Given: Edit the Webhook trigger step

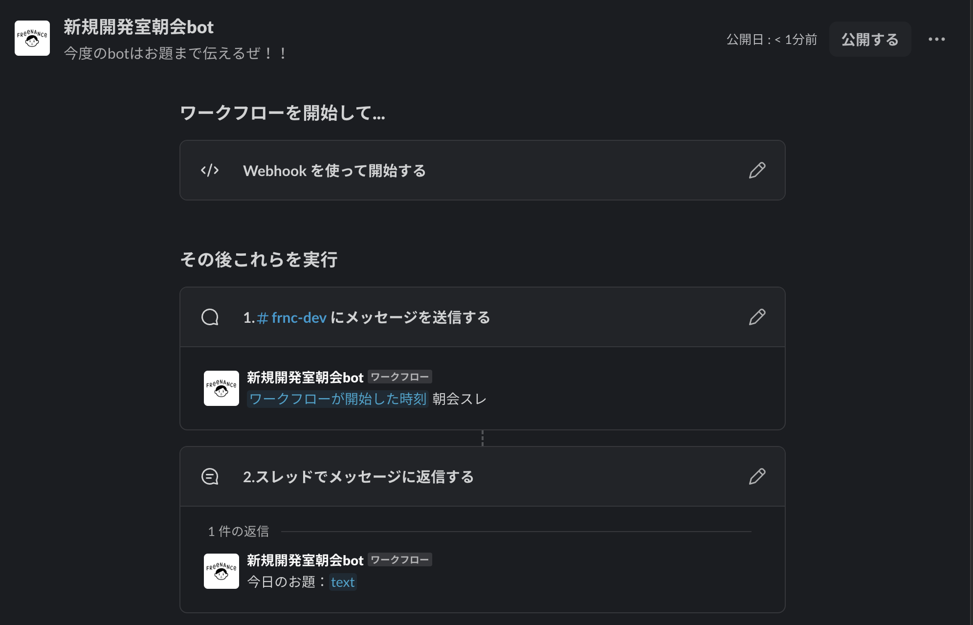Looking at the screenshot, I should point(757,171).
